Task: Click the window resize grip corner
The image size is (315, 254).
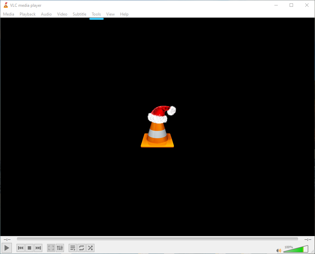Action: tap(312, 251)
